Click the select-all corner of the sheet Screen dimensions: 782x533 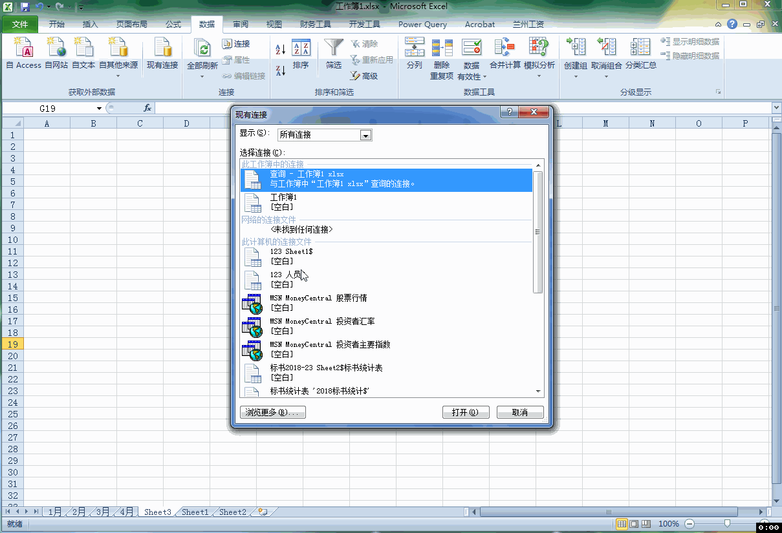[12, 123]
